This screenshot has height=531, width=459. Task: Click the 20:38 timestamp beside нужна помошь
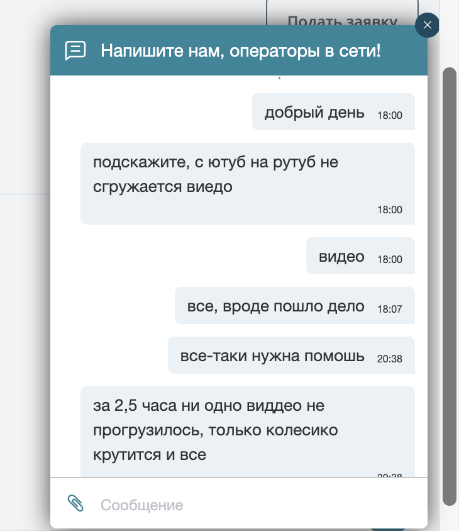[389, 359]
